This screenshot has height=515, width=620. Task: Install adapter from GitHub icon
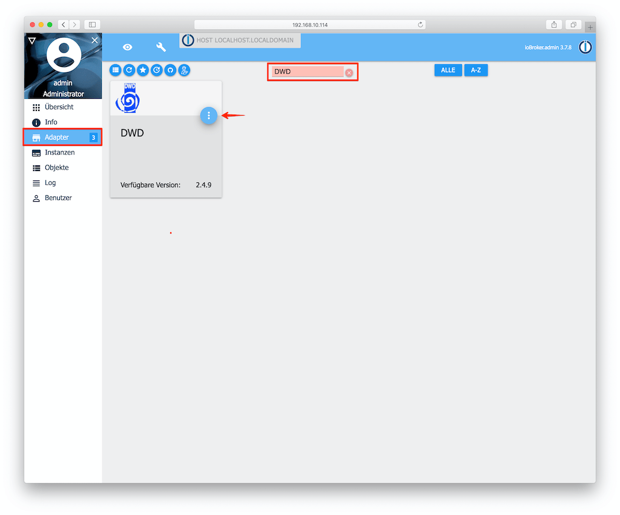[170, 70]
